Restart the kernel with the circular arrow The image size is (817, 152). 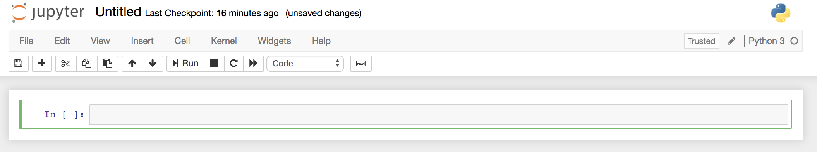pyautogui.click(x=233, y=63)
